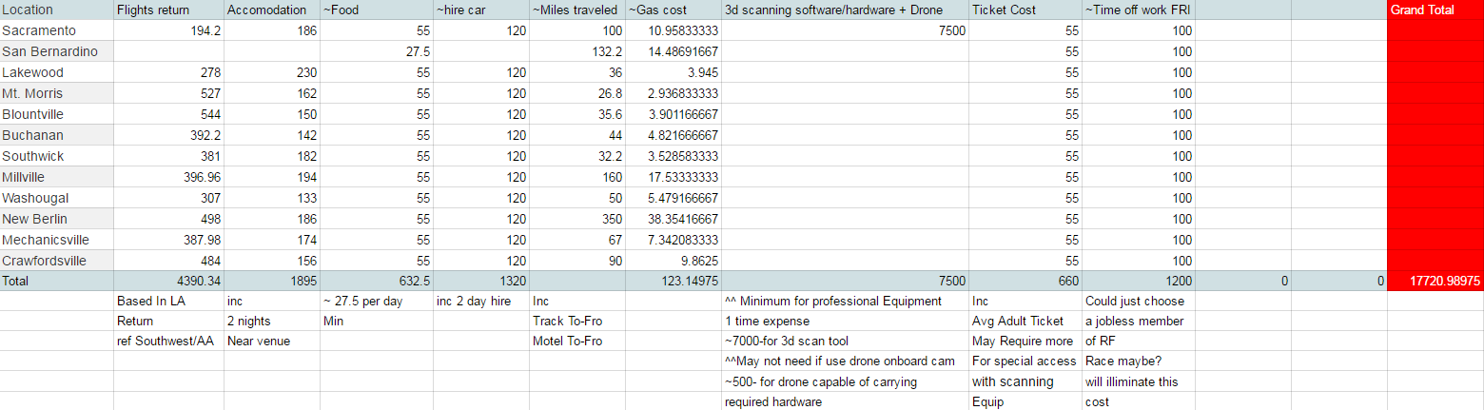Select the ~7000-for 3d scan tool note
1484x410 pixels.
pos(845,342)
